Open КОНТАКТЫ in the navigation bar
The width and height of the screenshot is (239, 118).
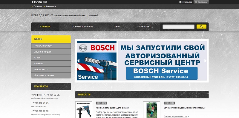pyautogui.click(x=144, y=26)
